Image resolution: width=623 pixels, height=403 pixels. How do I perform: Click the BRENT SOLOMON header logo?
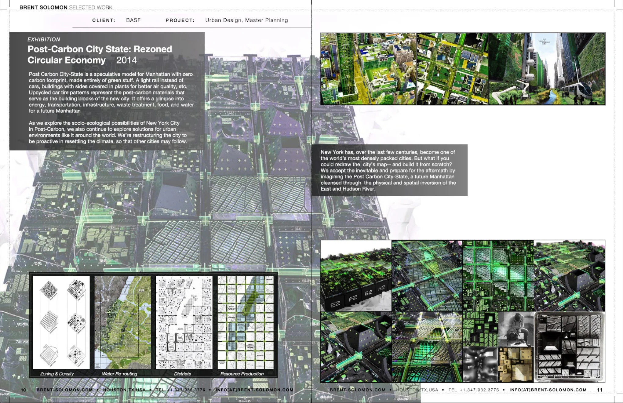pos(43,7)
